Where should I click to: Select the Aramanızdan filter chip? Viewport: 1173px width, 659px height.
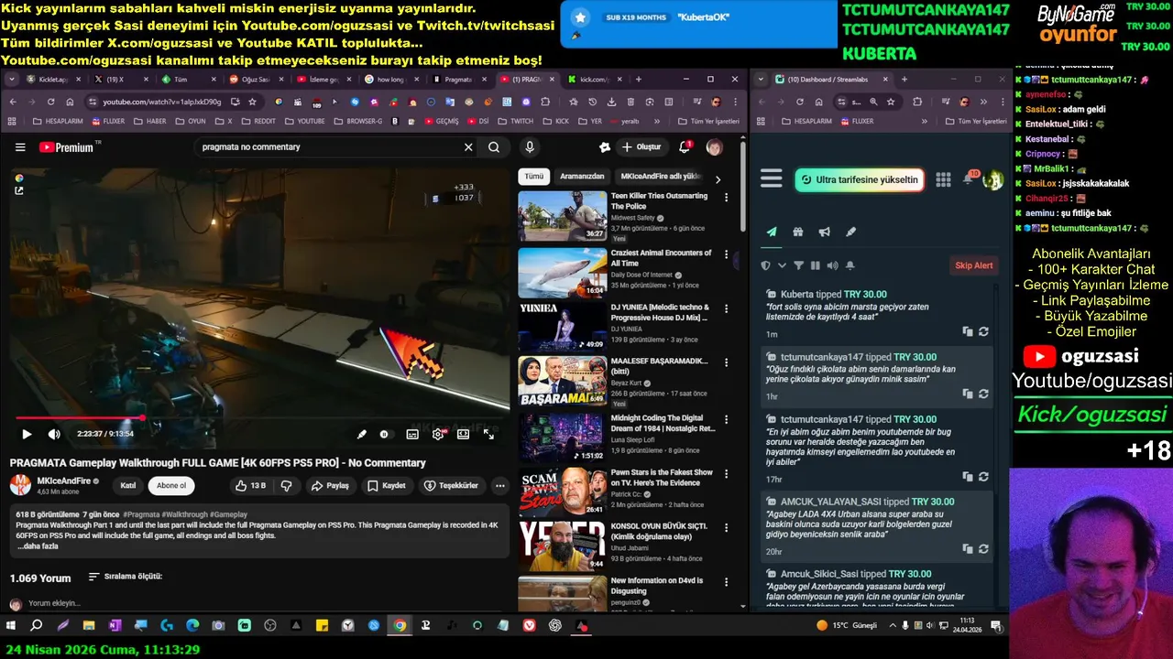[582, 176]
